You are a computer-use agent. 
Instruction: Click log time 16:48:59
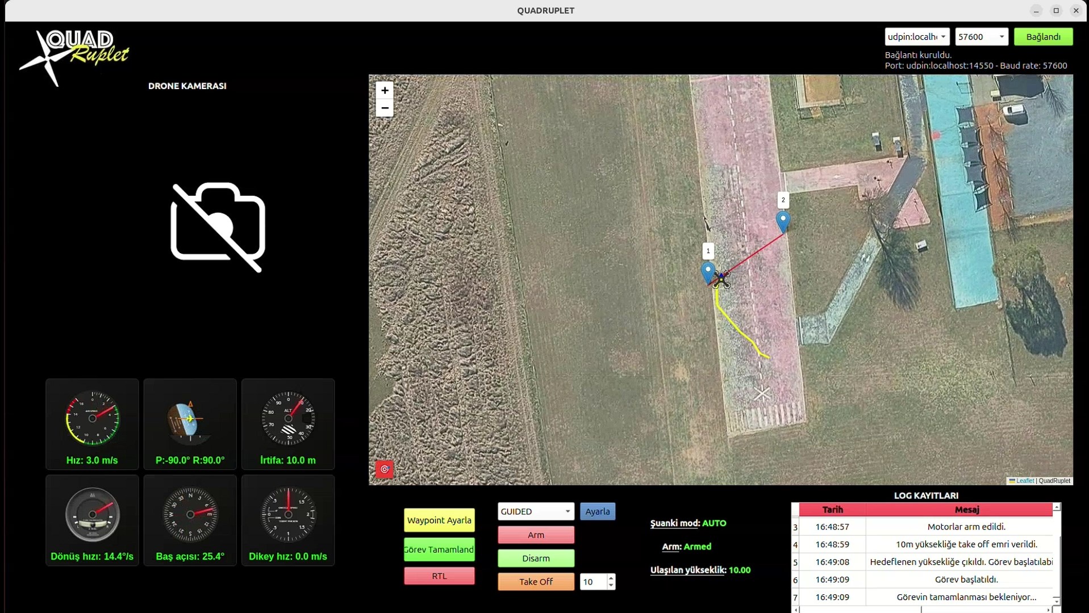pos(832,544)
